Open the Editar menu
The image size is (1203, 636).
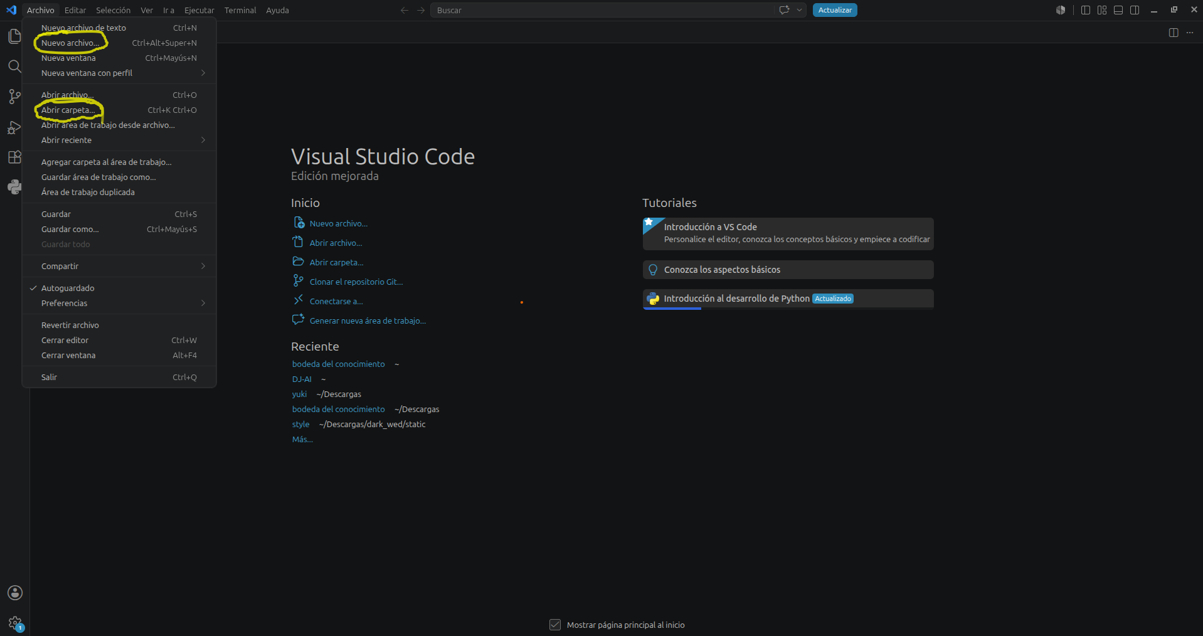(x=75, y=10)
